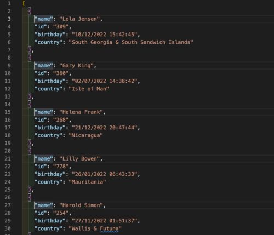274x235 pixels.
Task: Click the "name" key on line 3
Action: point(44,19)
